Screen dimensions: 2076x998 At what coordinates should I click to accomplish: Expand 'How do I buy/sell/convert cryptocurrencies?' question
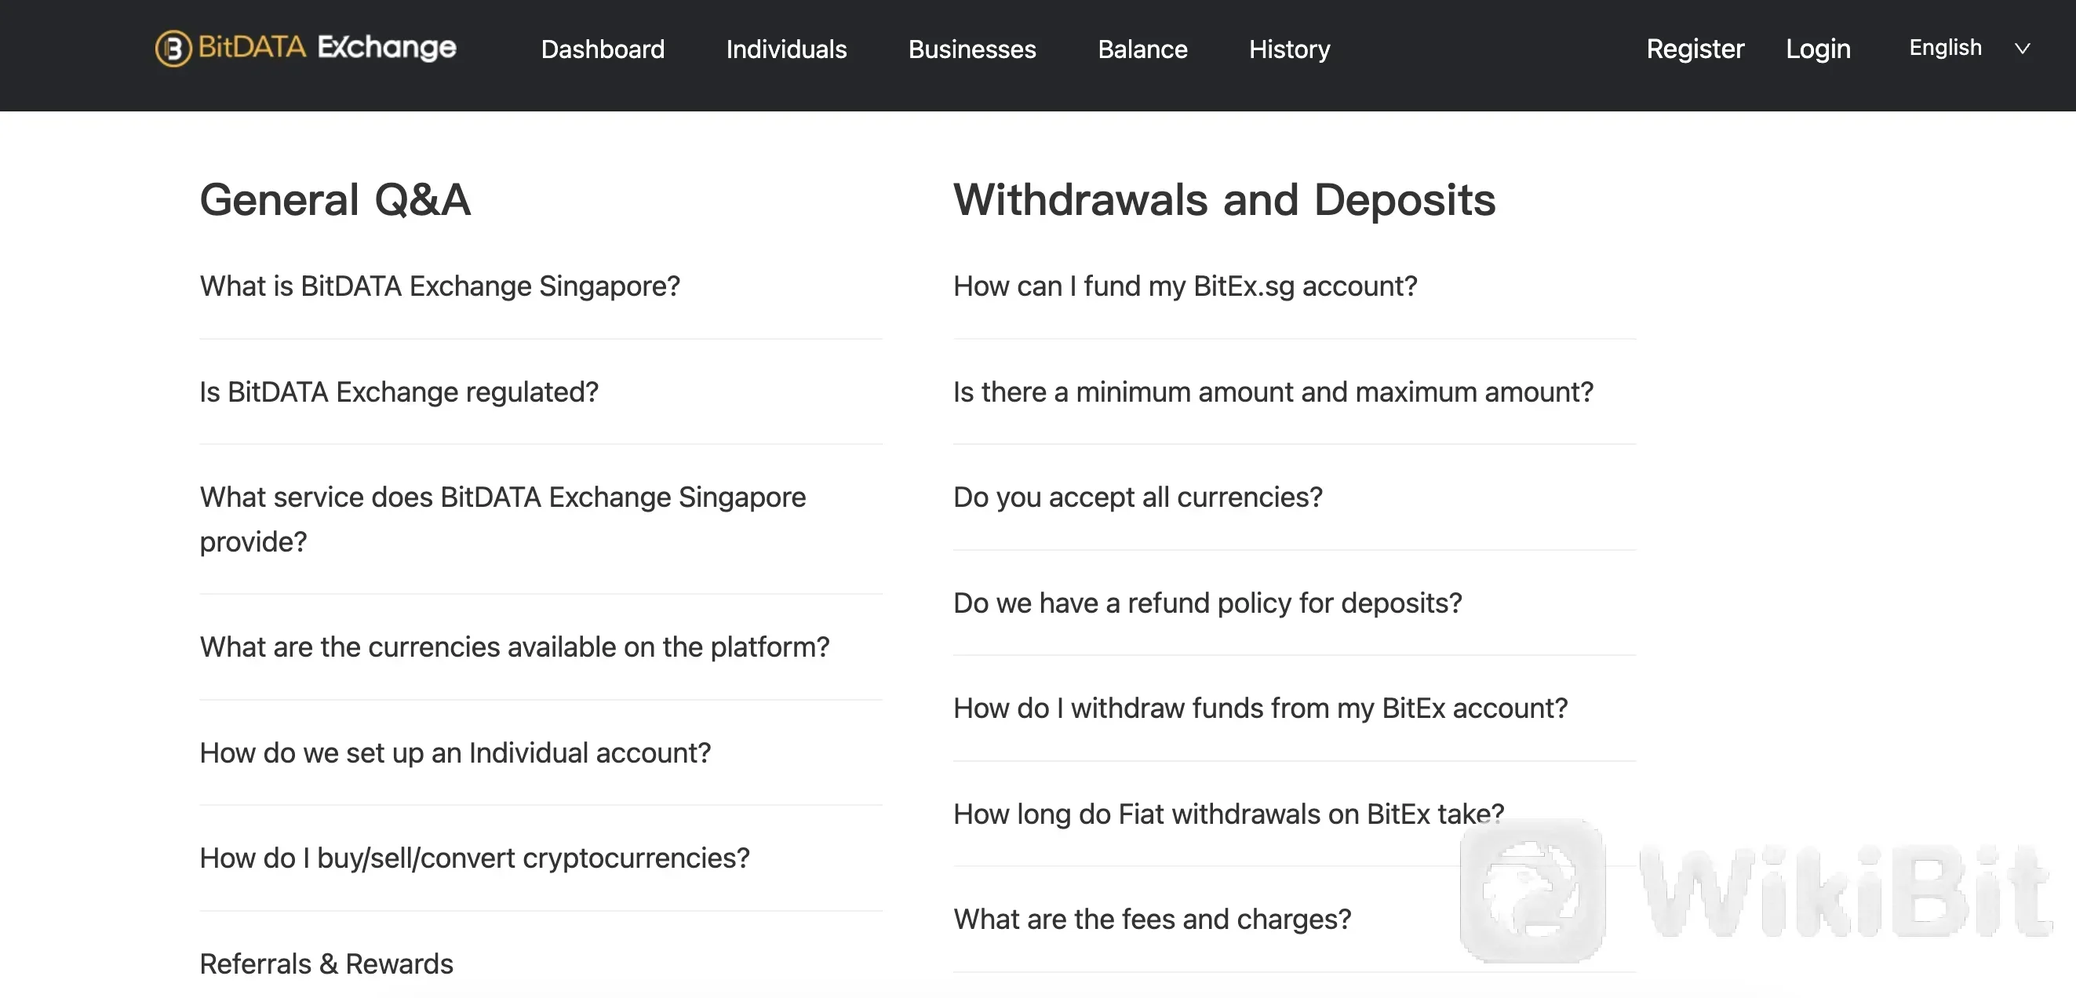tap(541, 858)
